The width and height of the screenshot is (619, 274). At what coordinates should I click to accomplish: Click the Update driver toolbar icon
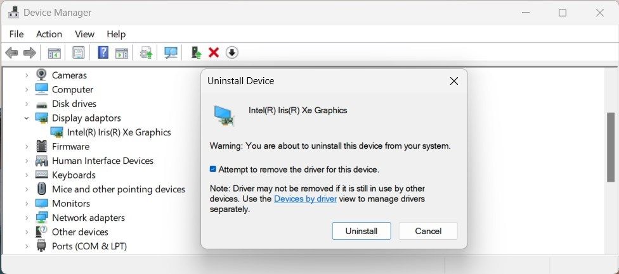pos(196,53)
